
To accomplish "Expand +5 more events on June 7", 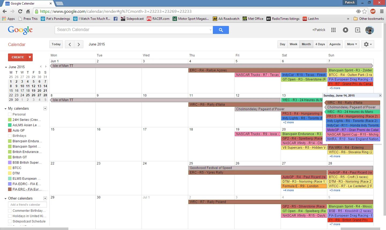I will (x=335, y=88).
